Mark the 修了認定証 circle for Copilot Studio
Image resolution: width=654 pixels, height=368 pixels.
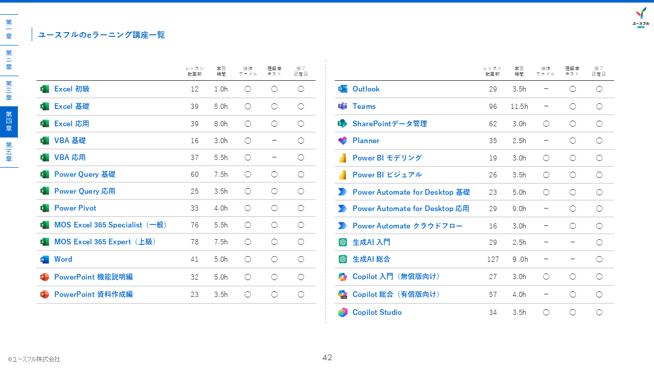[599, 312]
